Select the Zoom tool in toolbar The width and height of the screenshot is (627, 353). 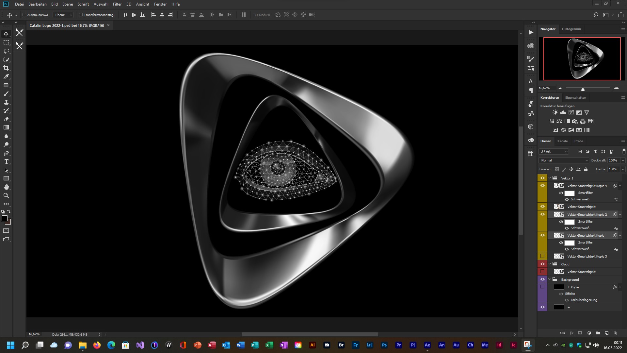(6, 195)
